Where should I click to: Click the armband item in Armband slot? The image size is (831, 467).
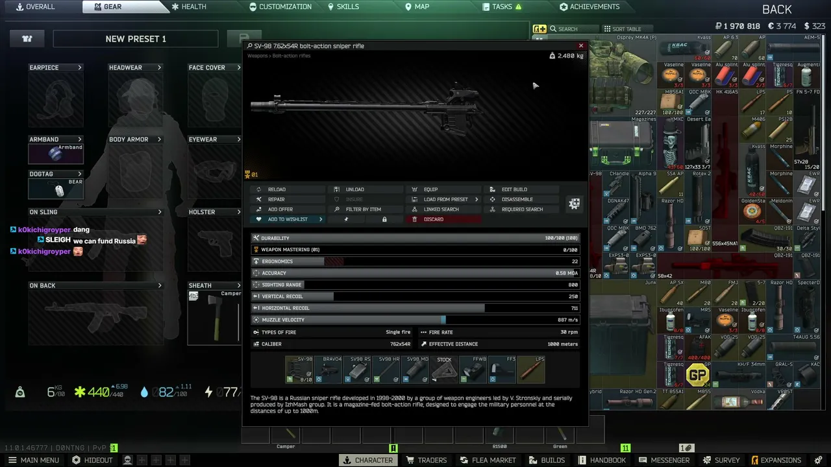click(x=56, y=154)
